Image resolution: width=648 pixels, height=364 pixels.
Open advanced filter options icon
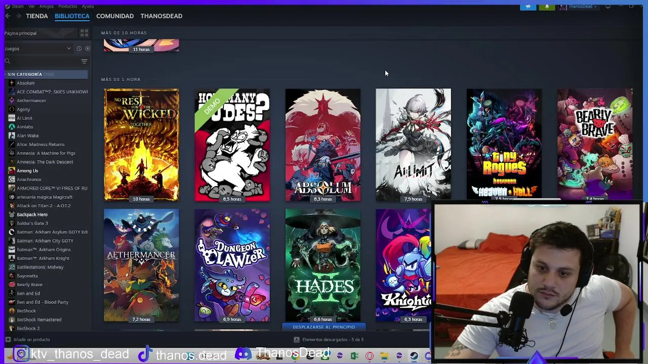84,61
